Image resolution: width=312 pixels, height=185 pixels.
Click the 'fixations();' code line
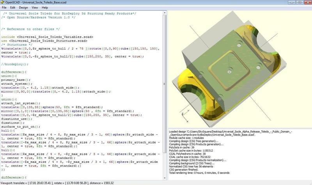pos(13,123)
